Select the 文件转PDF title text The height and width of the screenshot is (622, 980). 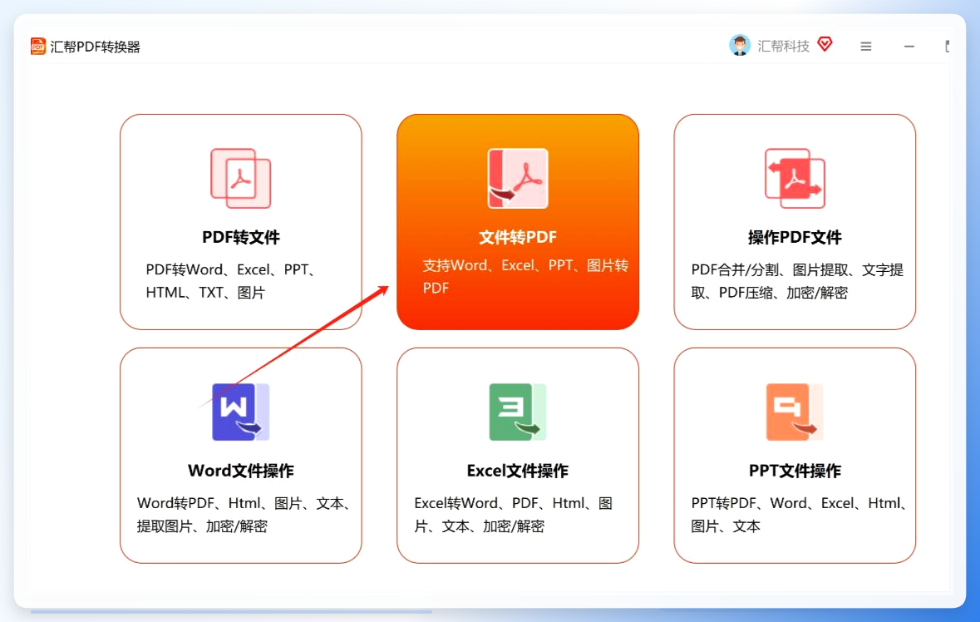518,238
